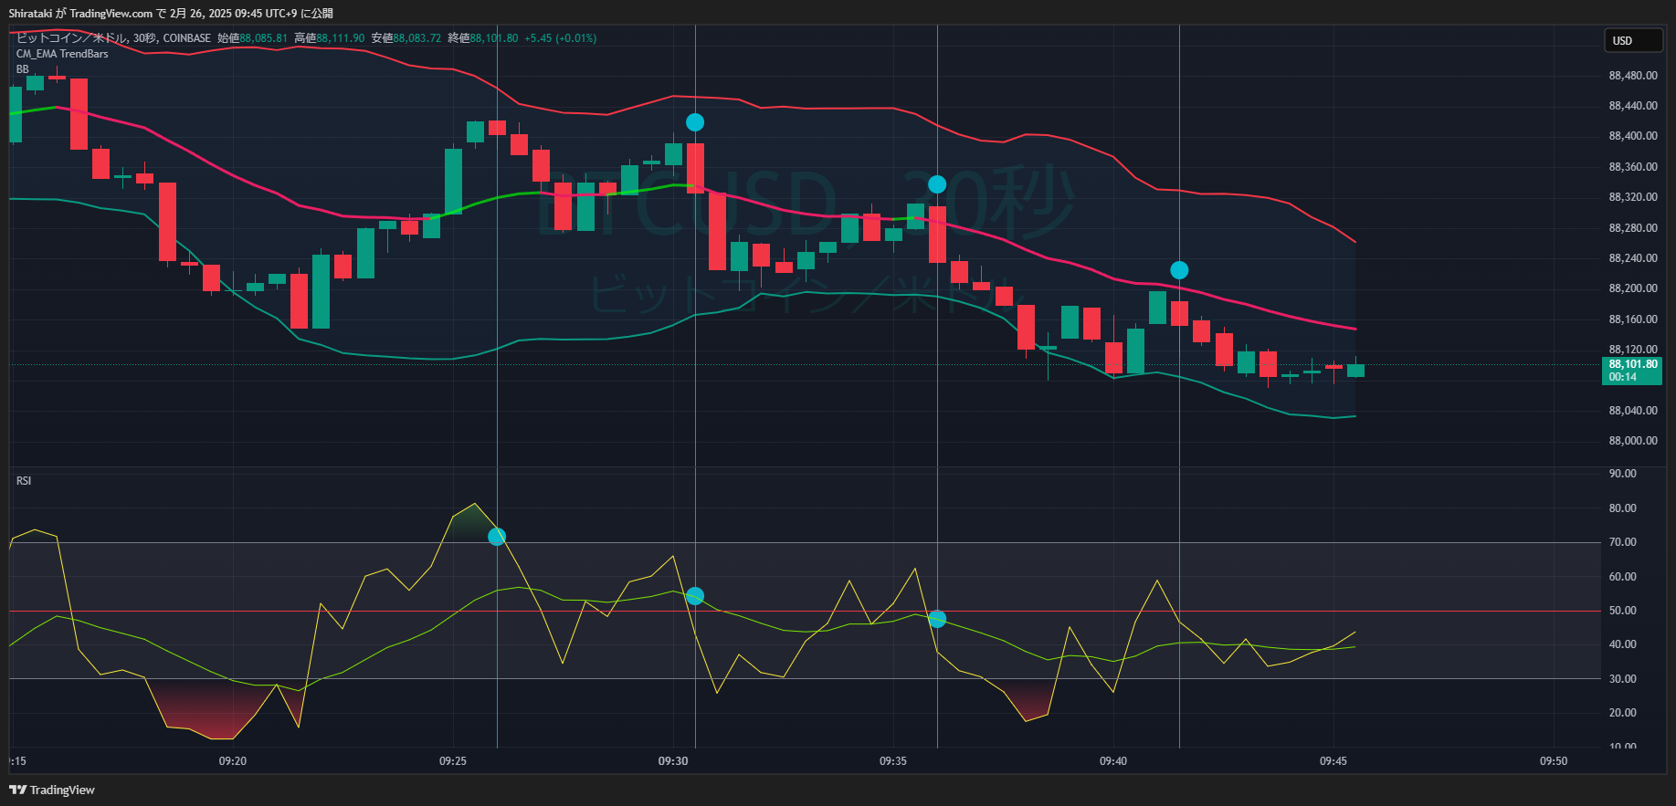1676x806 pixels.
Task: Click the 09:50 time axis label
Action: point(1554,761)
